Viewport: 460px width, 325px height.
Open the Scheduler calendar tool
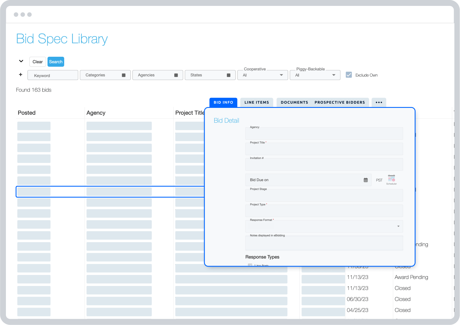pos(392,179)
